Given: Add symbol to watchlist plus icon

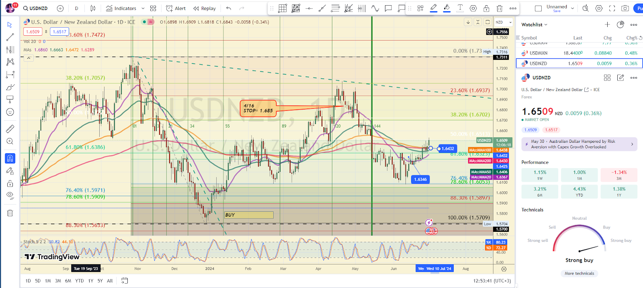Looking at the screenshot, I should point(607,24).
